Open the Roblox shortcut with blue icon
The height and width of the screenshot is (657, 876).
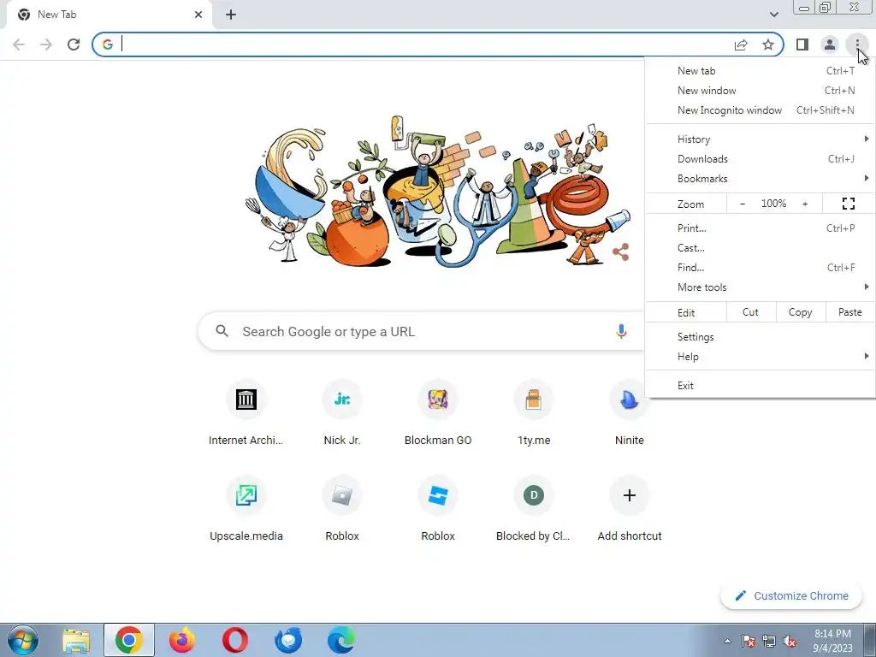(x=438, y=510)
